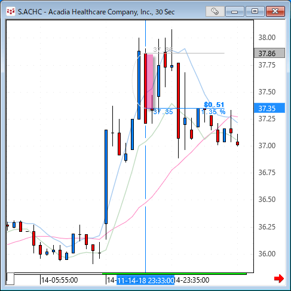Close the S.ACHC chart window
Screen dimensions: 291x291
(x=275, y=11)
